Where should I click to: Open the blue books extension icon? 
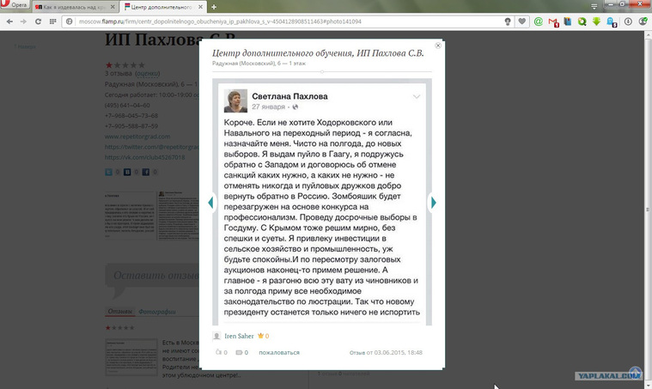pyautogui.click(x=568, y=21)
